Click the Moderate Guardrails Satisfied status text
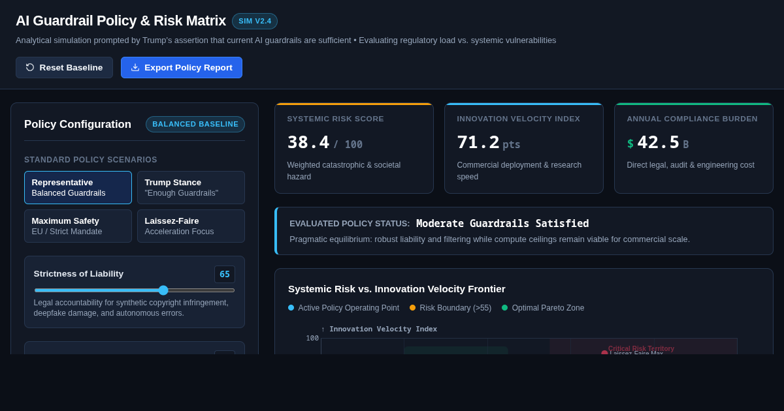The height and width of the screenshot is (411, 784). pos(502,224)
